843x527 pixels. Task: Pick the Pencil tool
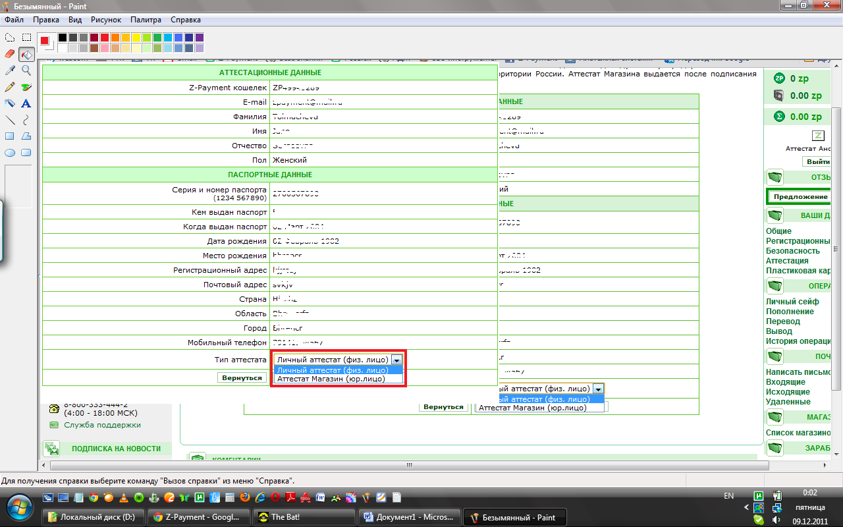[10, 86]
